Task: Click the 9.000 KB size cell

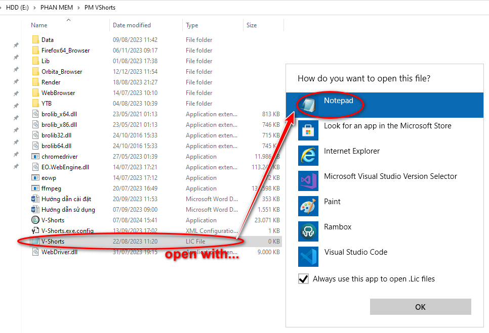Action: click(268, 252)
